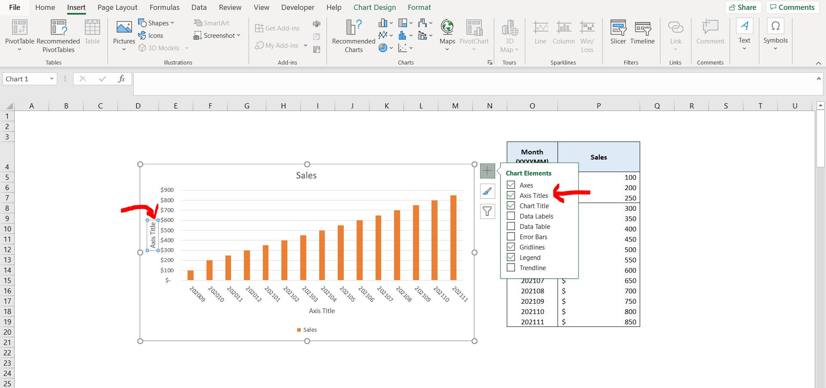Open the Comments button
The height and width of the screenshot is (388, 826).
tap(792, 7)
